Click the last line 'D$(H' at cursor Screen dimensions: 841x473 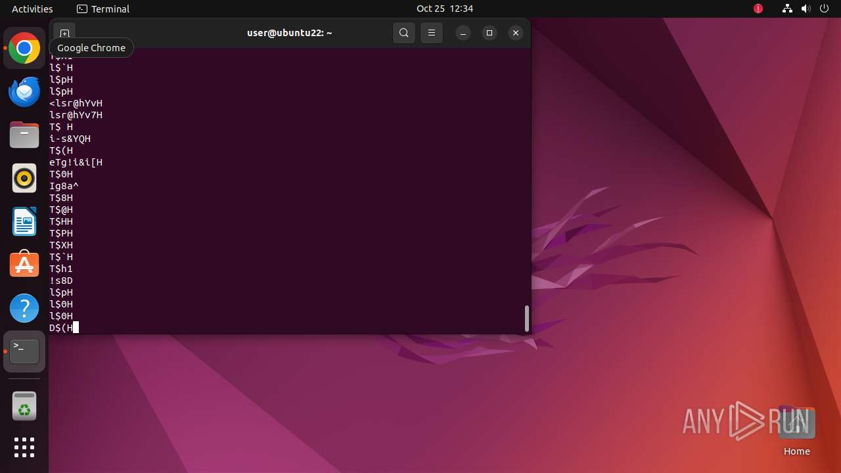(x=61, y=328)
